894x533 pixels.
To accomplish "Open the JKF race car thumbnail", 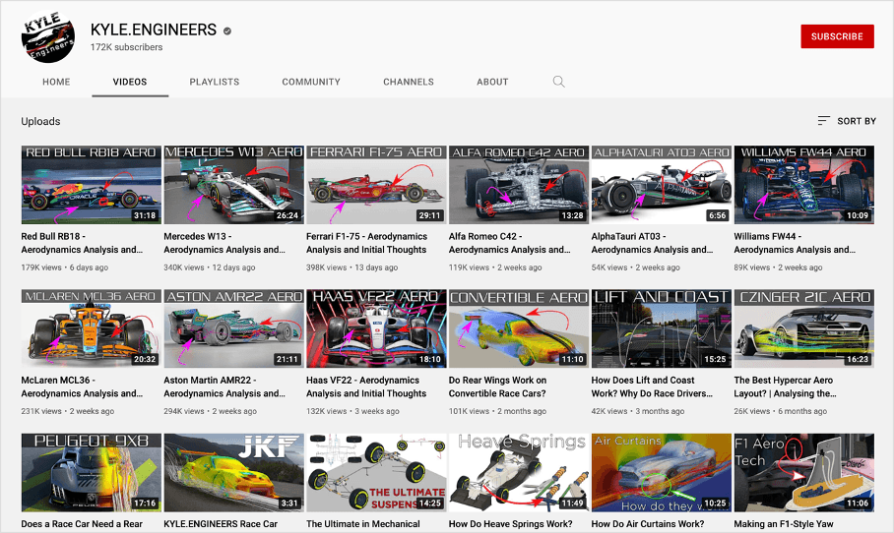I will click(x=233, y=473).
